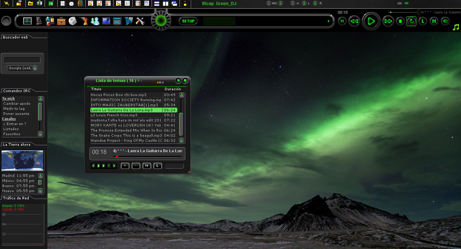
Task: Select '¿ Entrar en ?' command
Action: (15, 124)
